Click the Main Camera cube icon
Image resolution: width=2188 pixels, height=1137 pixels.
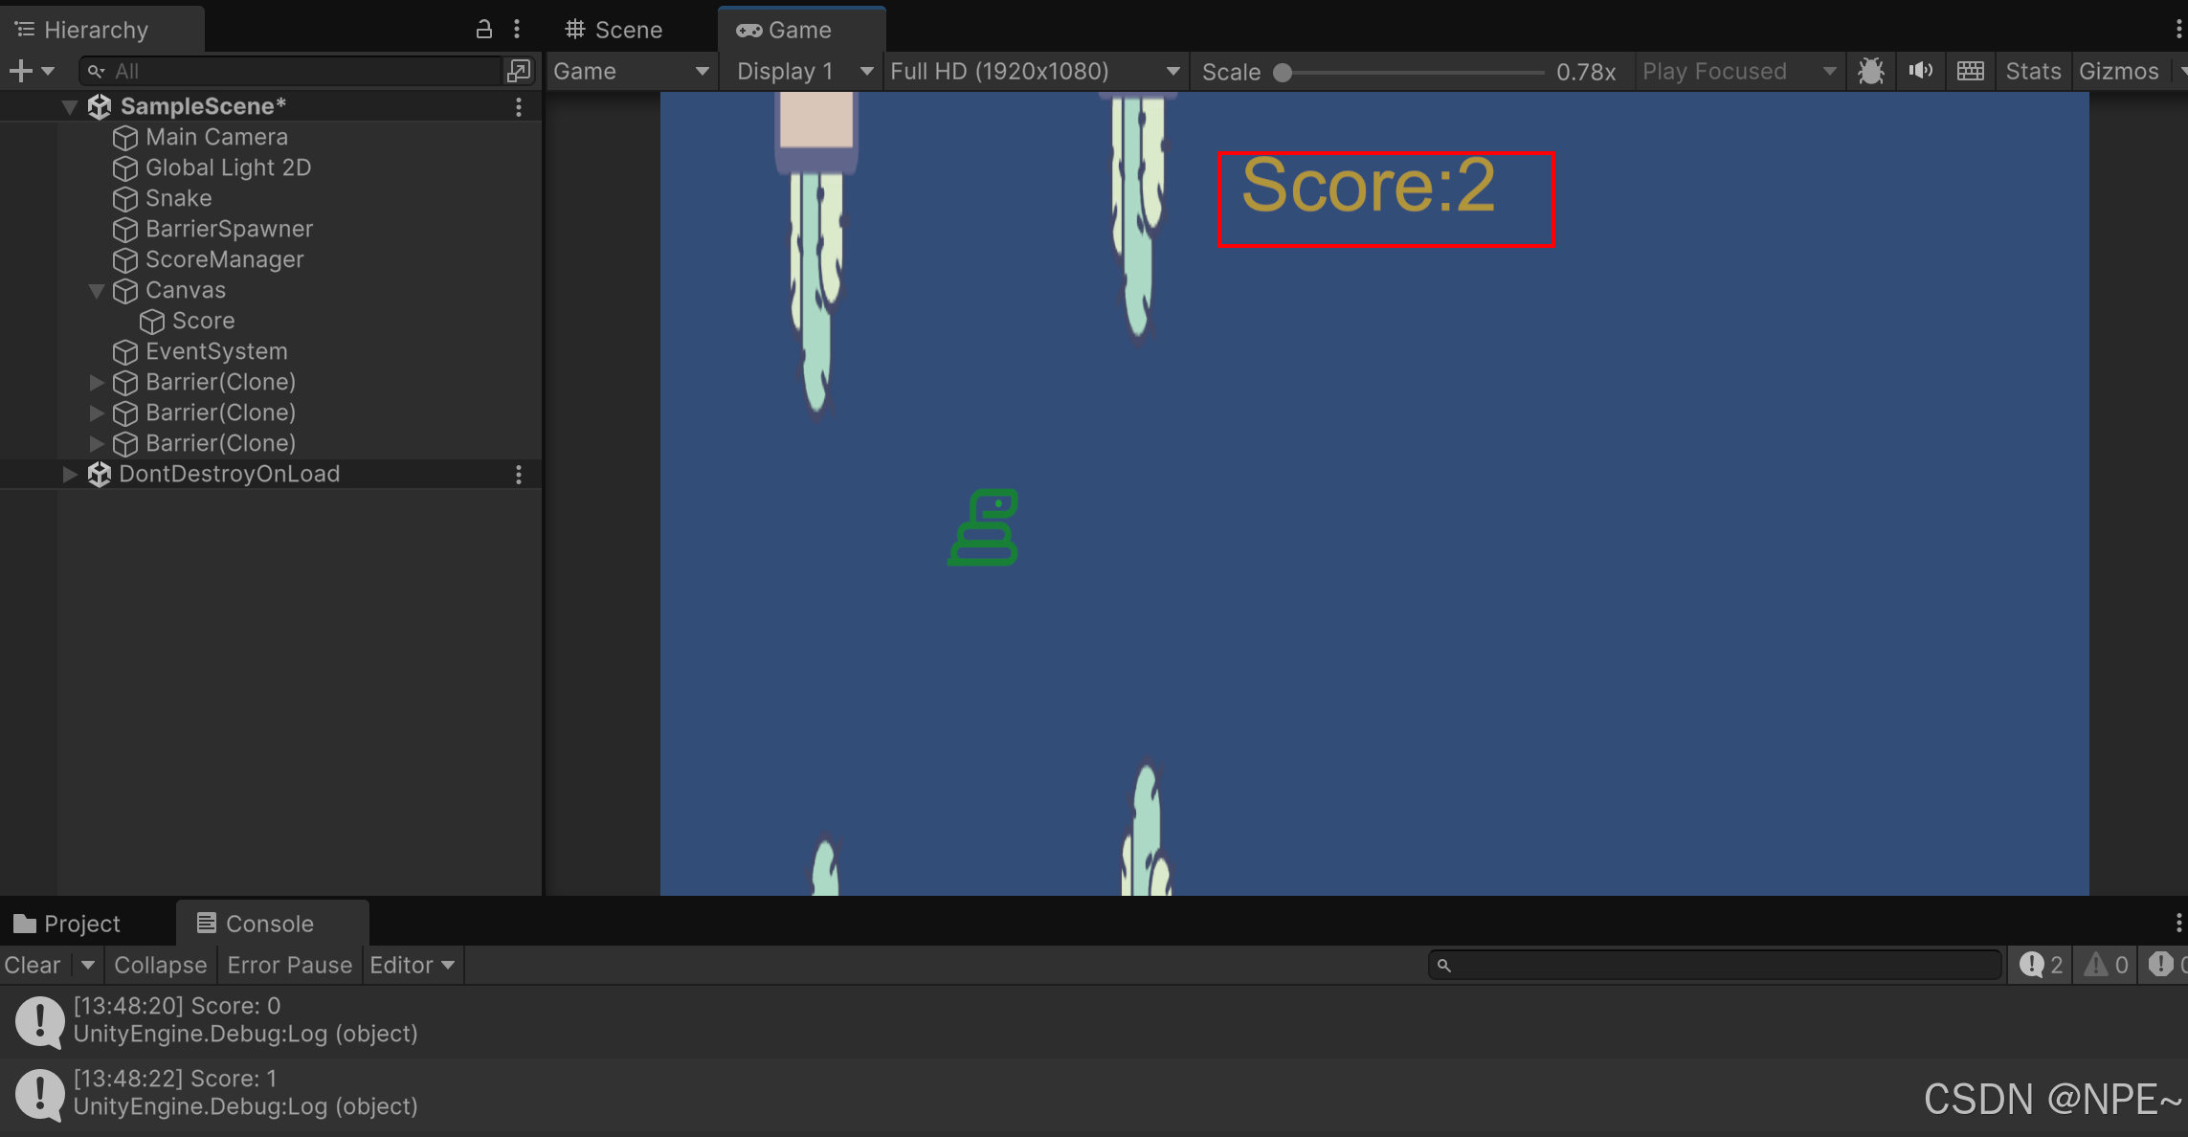tap(125, 138)
